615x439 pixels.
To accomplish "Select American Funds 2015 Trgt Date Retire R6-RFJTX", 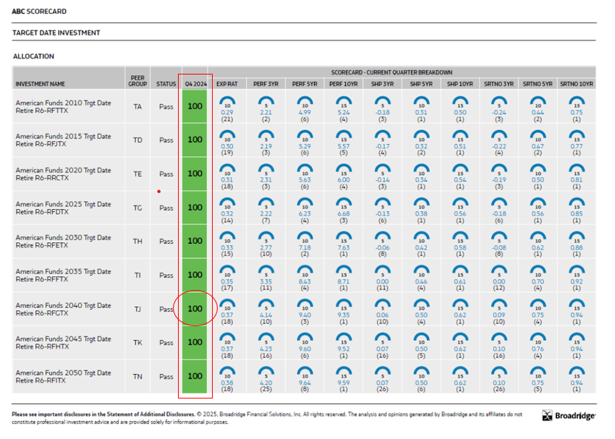I will pos(63,140).
